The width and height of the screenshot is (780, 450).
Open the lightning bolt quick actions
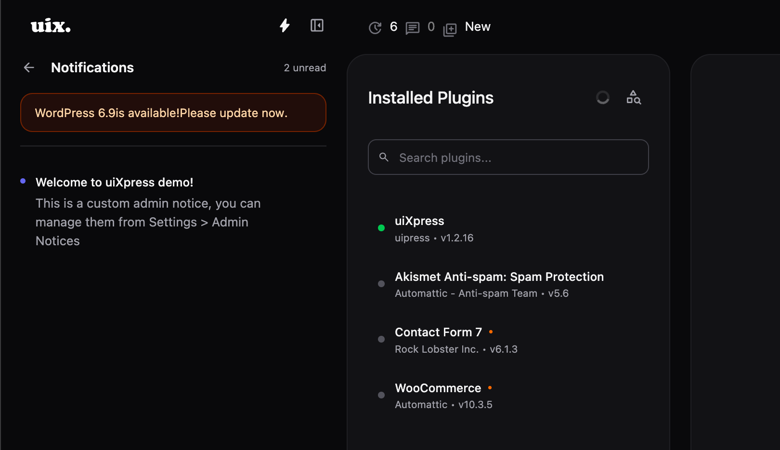[285, 26]
